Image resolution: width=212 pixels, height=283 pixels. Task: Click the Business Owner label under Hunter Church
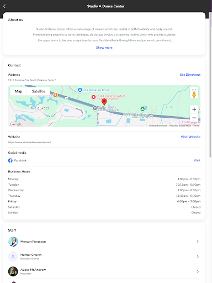30,259
